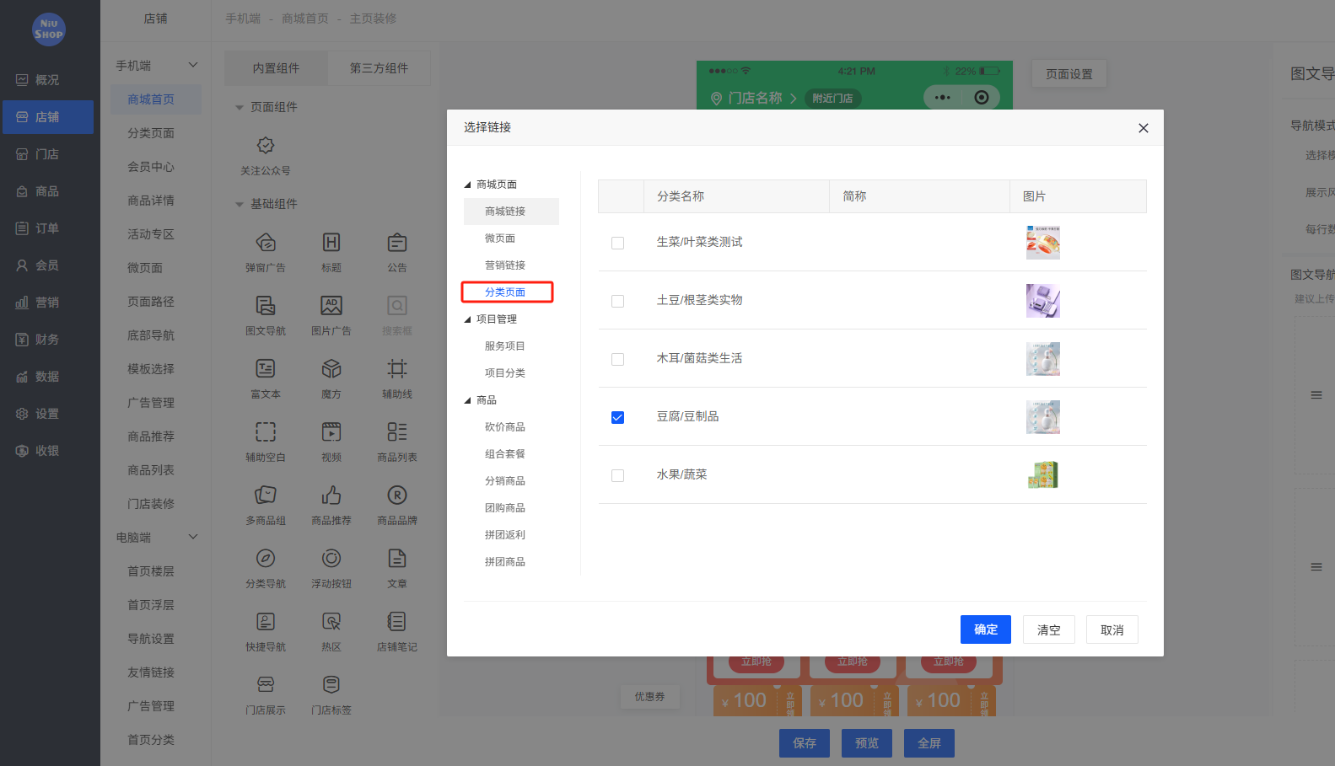Collapse the 商城页面 tree node
Viewport: 1335px width, 766px height.
pyautogui.click(x=468, y=185)
